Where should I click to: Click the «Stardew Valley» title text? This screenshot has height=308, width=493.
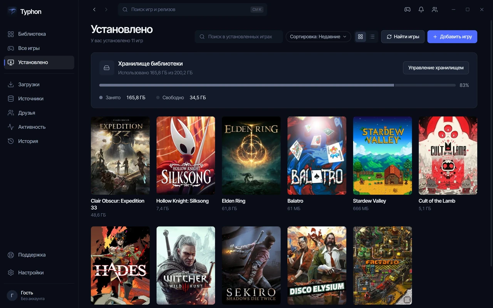pos(369,201)
